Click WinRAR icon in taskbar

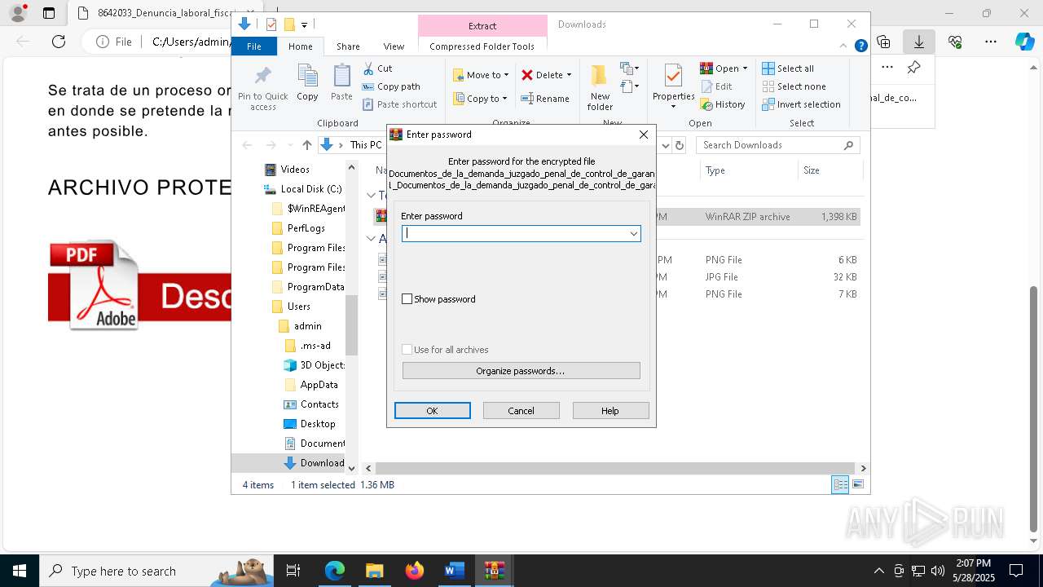coord(494,571)
